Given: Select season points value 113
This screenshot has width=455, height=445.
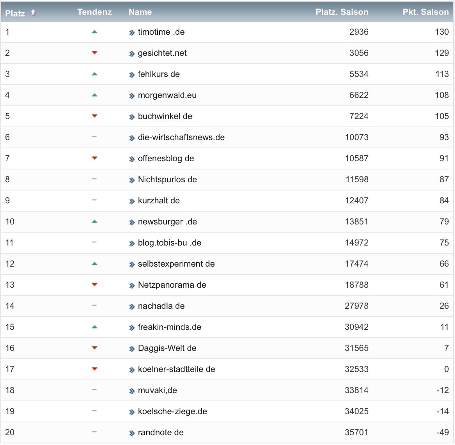Looking at the screenshot, I should pos(442,74).
